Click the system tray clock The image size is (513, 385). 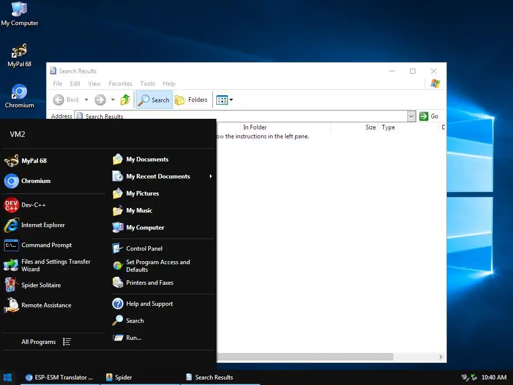tap(493, 377)
